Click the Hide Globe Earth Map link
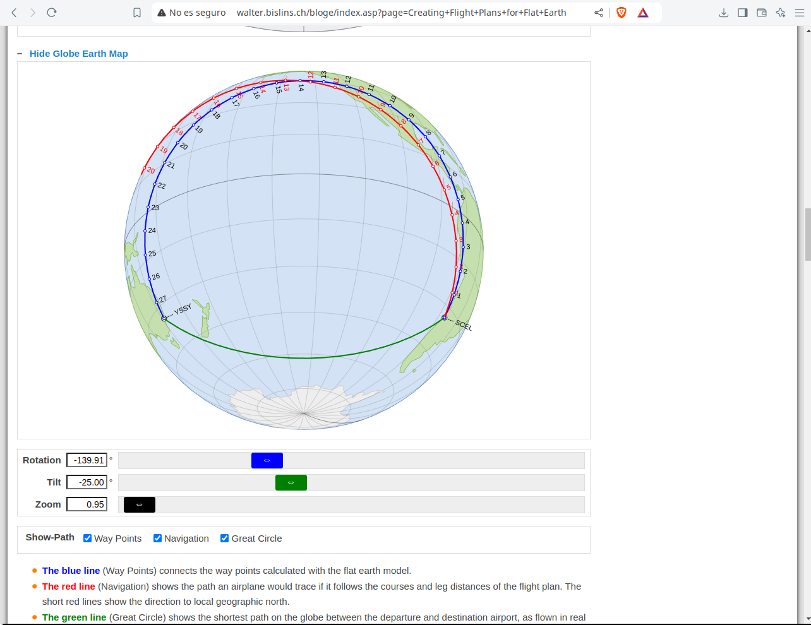 pos(79,54)
